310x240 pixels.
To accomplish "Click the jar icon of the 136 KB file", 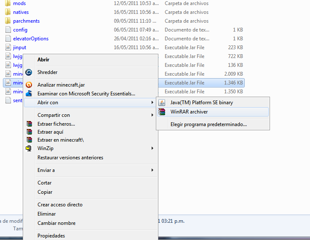I will click(x=8, y=65).
